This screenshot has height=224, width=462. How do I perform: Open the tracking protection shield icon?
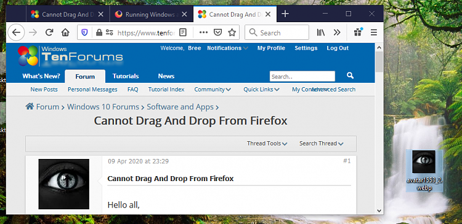point(84,33)
